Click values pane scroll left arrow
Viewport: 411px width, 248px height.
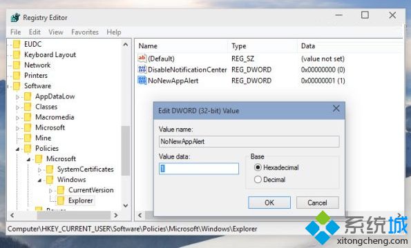tap(140, 216)
